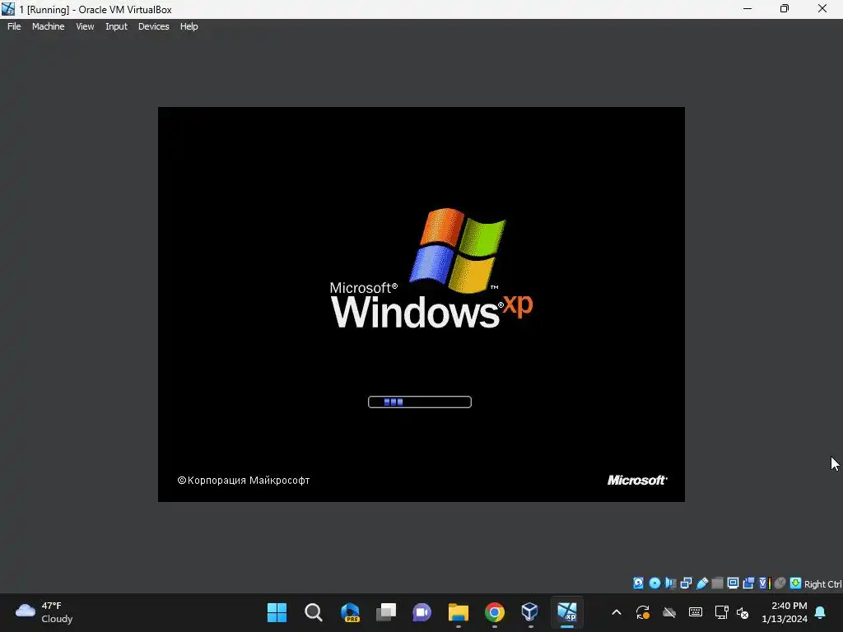The width and height of the screenshot is (843, 632).
Task: Click the CPU virtualization status icon
Action: 764,583
